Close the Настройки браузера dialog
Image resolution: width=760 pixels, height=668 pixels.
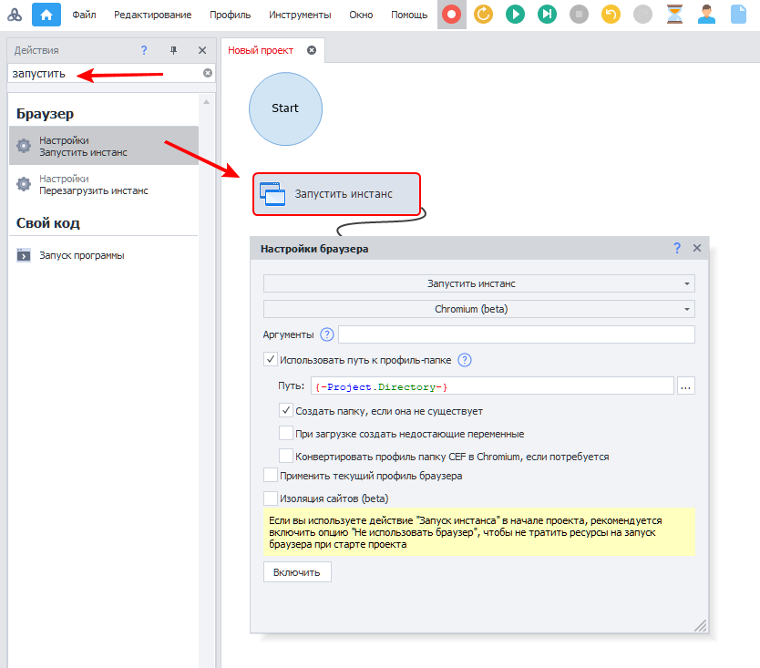coord(697,248)
